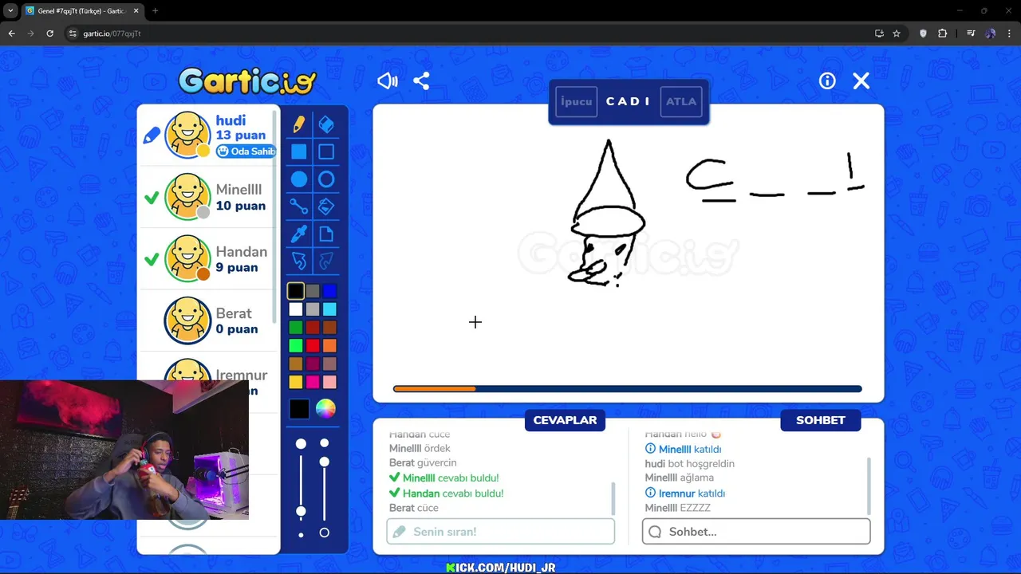This screenshot has width=1021, height=574.
Task: Open a new browser tab
Action: [x=155, y=11]
